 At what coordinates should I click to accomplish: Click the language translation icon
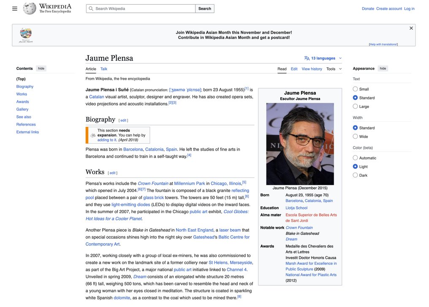[x=307, y=58]
